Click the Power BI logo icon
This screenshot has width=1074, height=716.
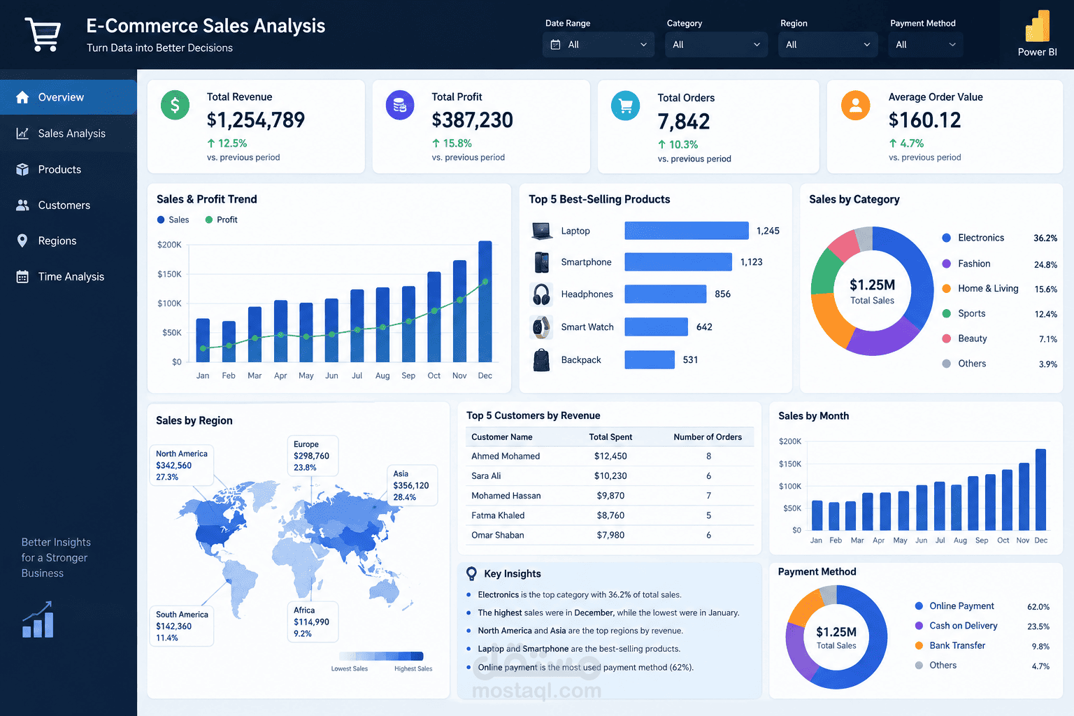(x=1038, y=27)
